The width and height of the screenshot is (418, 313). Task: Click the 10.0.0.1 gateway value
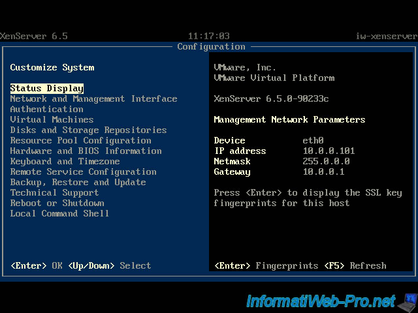point(323,171)
